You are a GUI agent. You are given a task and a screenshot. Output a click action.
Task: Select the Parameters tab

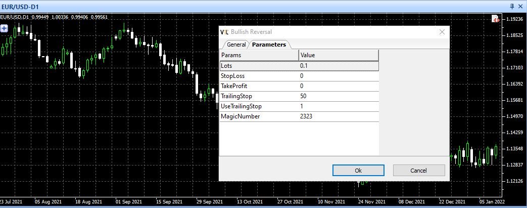(269, 45)
